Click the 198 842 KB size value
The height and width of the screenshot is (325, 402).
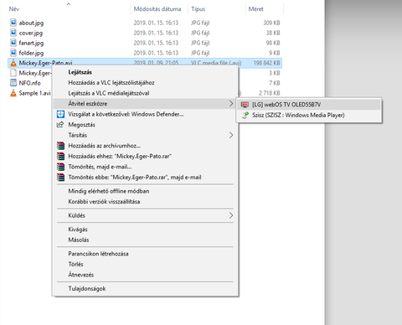[x=266, y=63]
